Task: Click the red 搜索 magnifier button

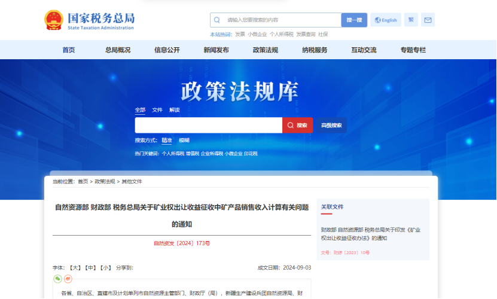Action: [x=297, y=125]
